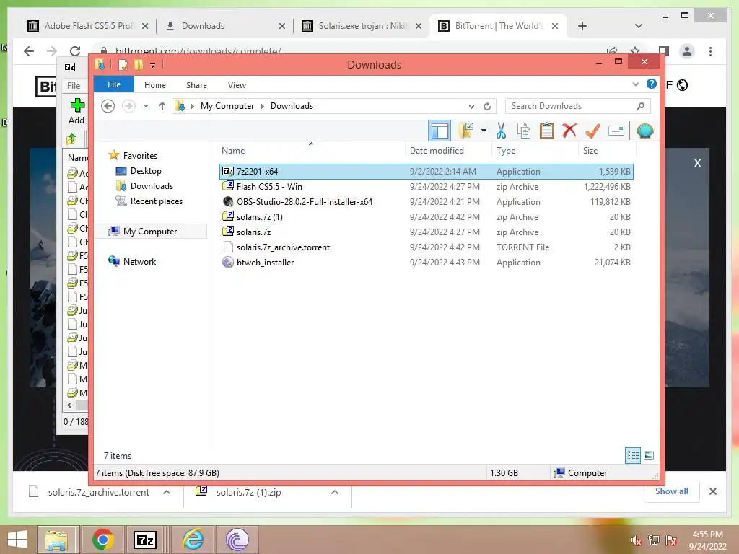Switch to the Downloads browser tab
This screenshot has height=554, width=739.
point(225,26)
